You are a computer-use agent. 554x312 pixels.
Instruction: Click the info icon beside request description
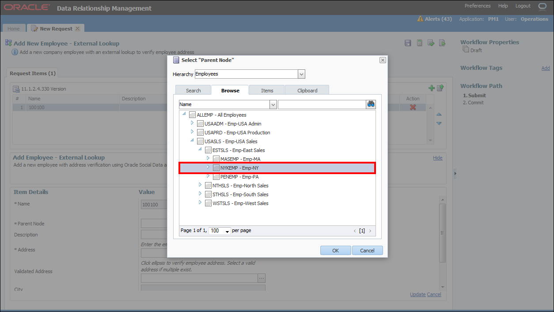[x=15, y=52]
